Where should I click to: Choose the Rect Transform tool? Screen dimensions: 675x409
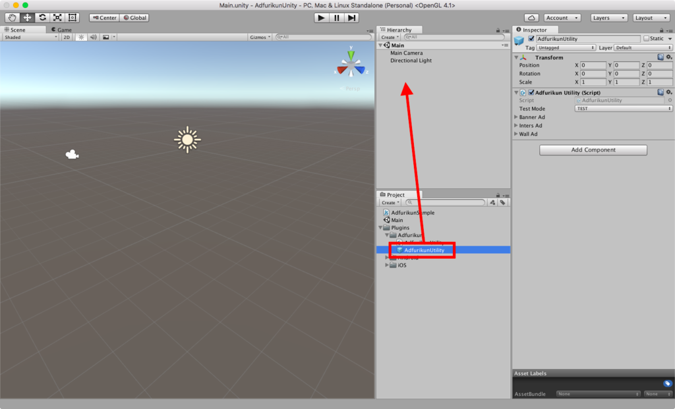pos(71,18)
